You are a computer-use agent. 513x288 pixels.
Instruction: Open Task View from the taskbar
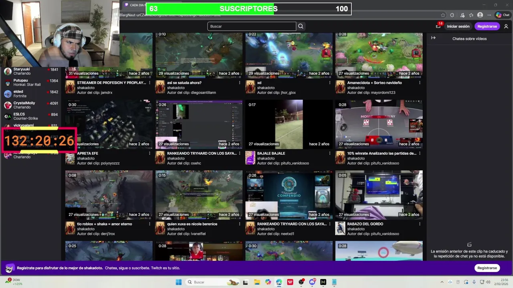pos(246,282)
